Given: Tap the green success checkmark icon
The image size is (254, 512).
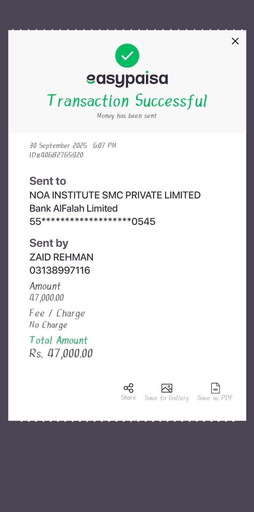Looking at the screenshot, I should (x=127, y=56).
